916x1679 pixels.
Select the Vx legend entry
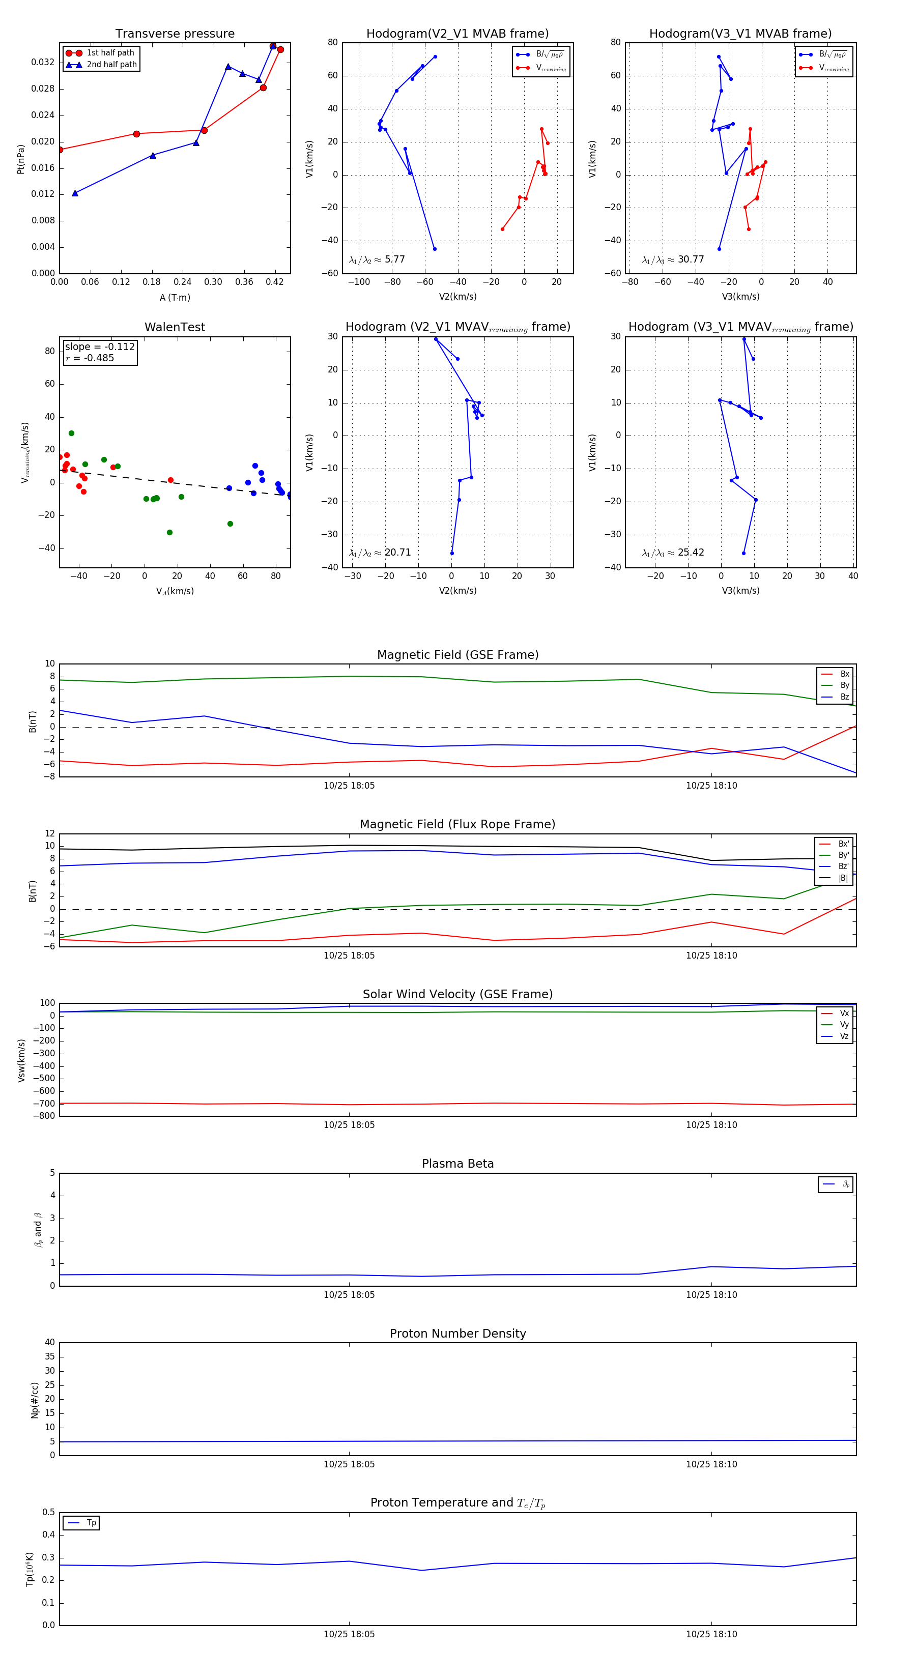(835, 1013)
